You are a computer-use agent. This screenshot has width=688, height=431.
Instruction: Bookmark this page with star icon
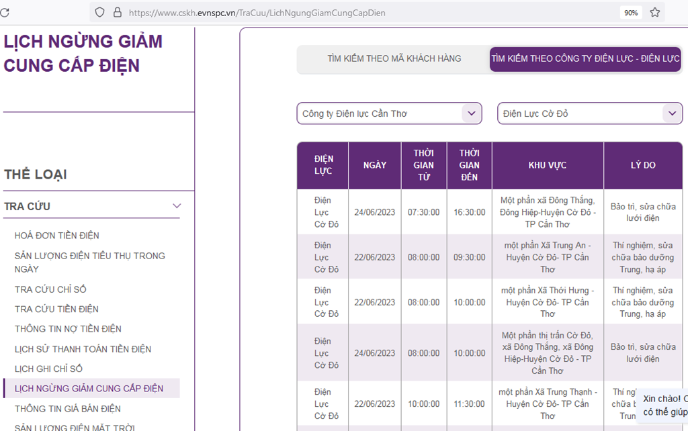point(654,12)
